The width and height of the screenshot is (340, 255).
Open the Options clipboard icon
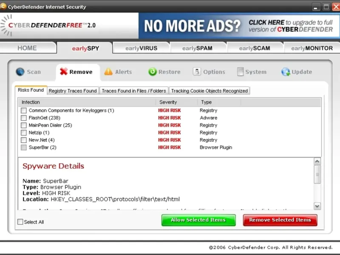197,71
